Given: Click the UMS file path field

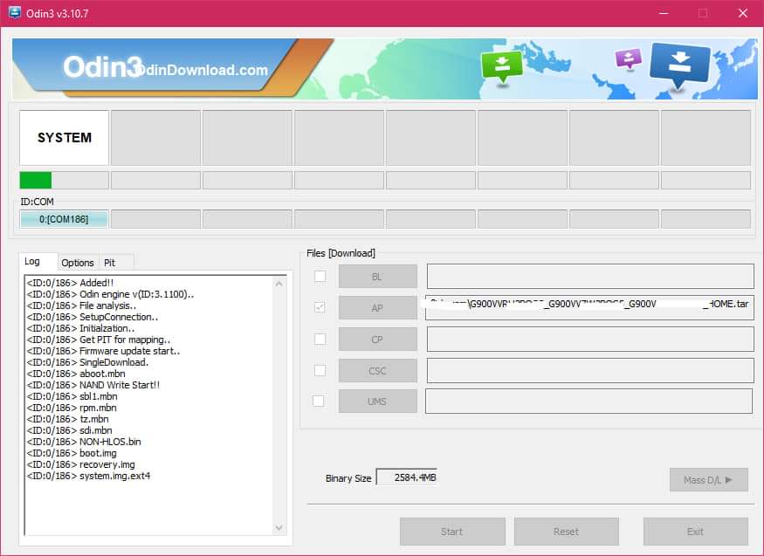Looking at the screenshot, I should [588, 402].
